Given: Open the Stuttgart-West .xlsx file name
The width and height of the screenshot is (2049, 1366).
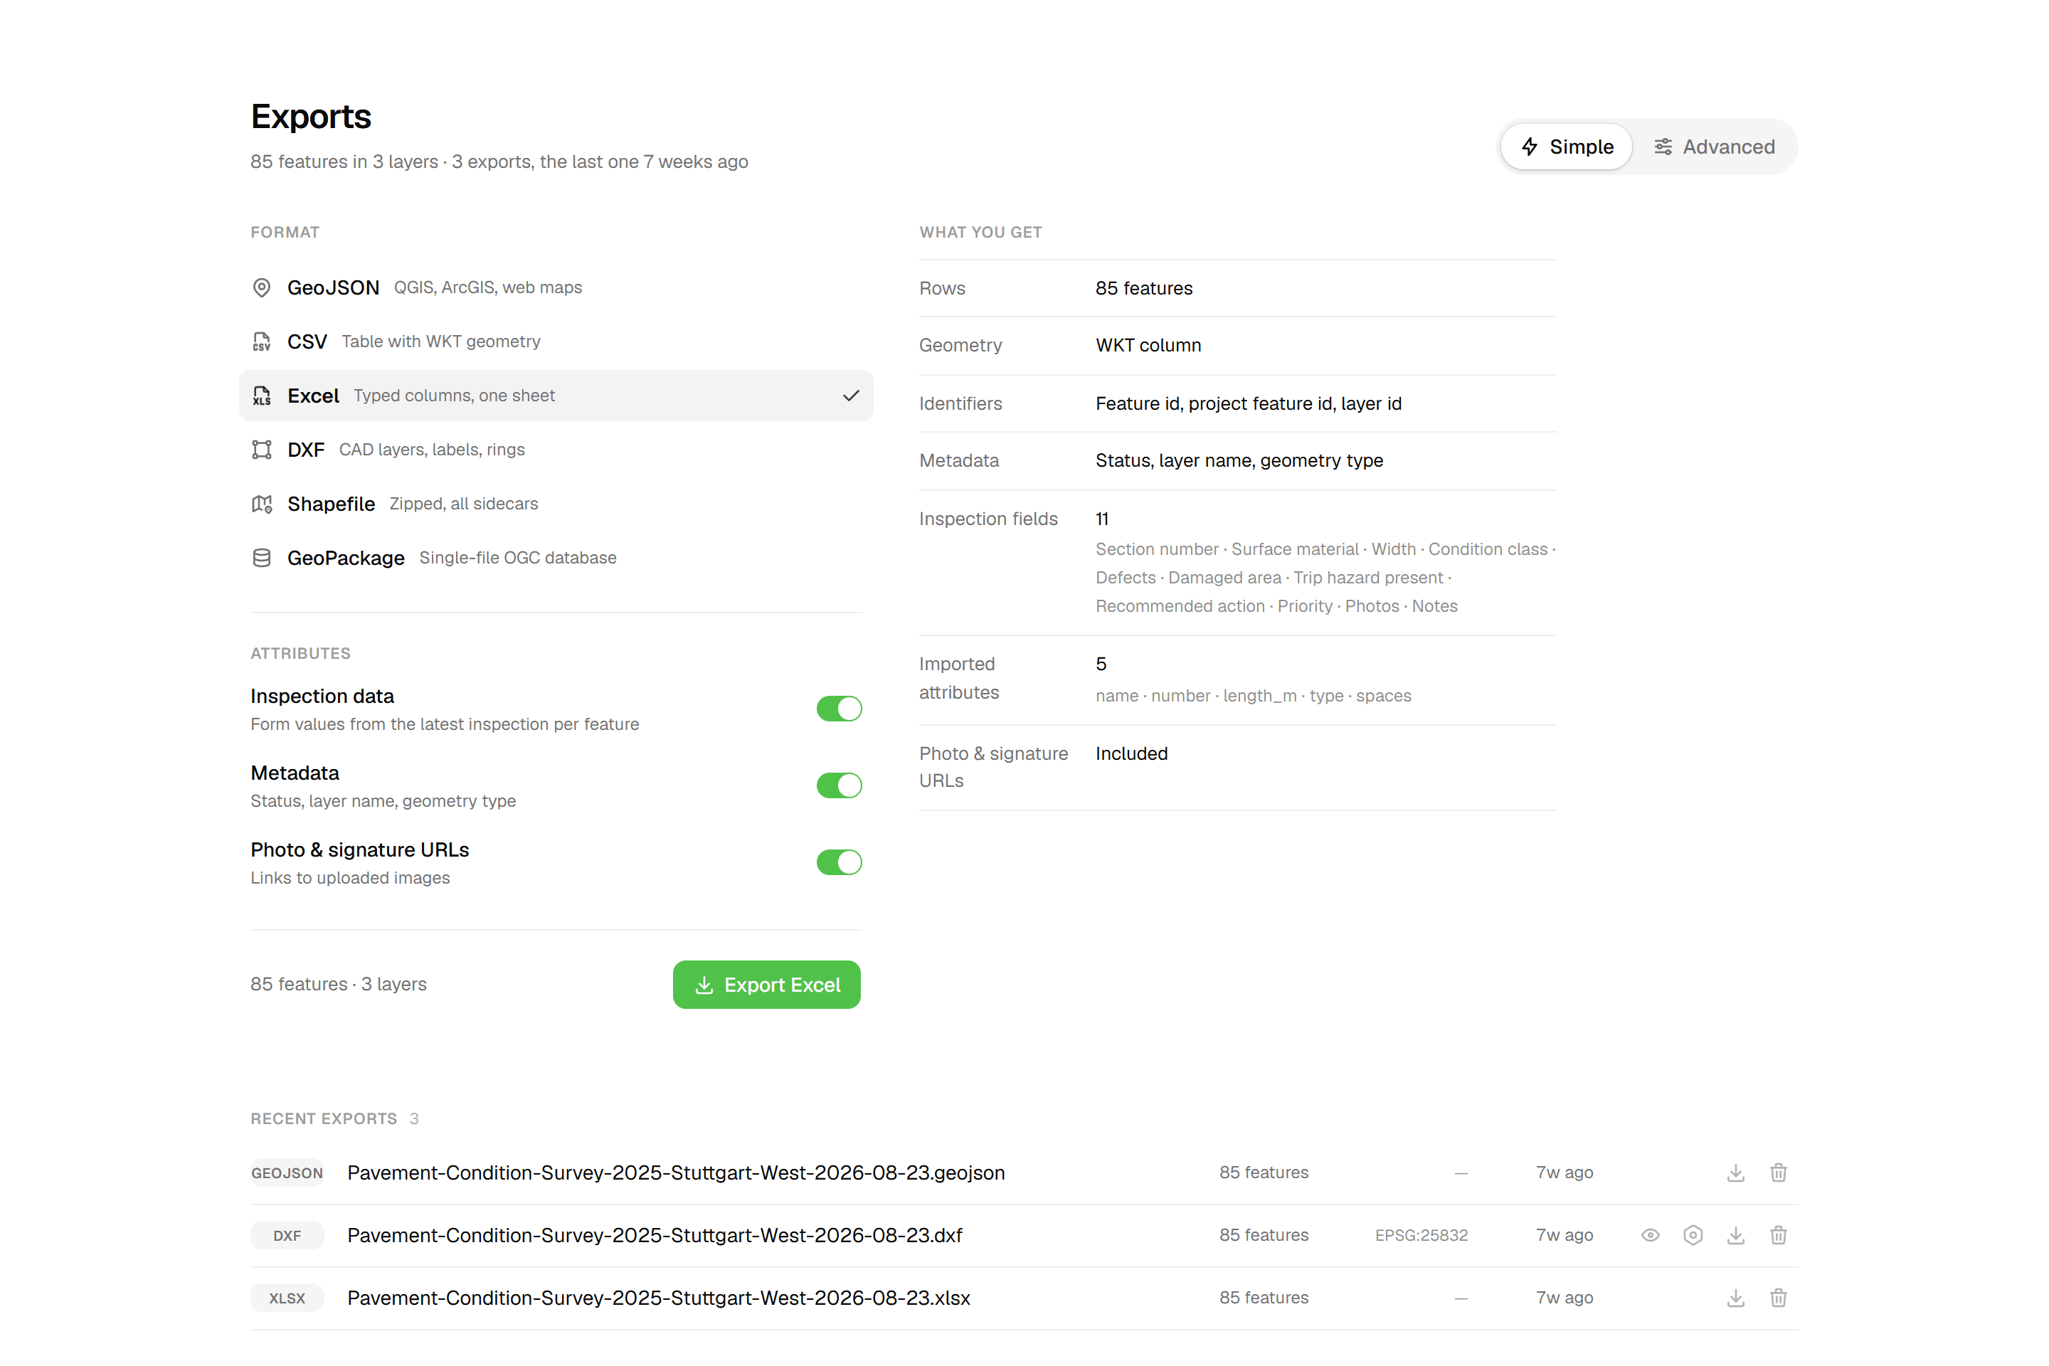Looking at the screenshot, I should coord(659,1298).
